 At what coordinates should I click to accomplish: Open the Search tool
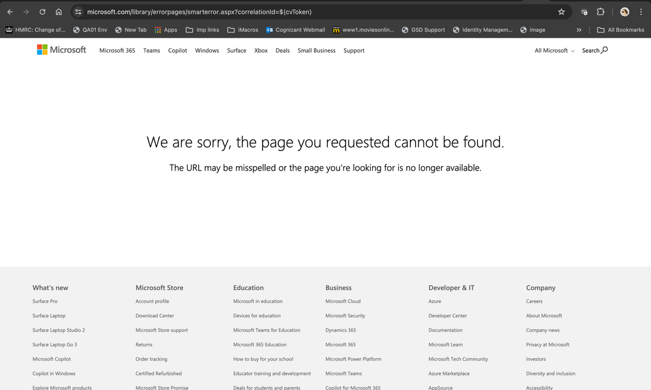click(594, 50)
